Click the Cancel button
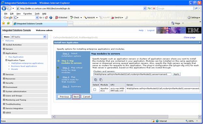This screenshot has width=203, height=124. [x=86, y=97]
